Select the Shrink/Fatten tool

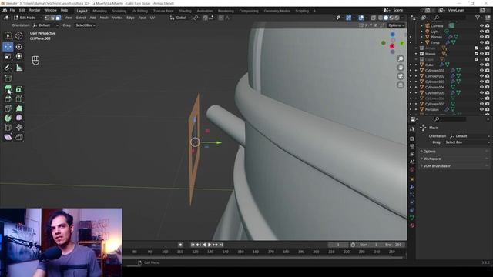18,127
